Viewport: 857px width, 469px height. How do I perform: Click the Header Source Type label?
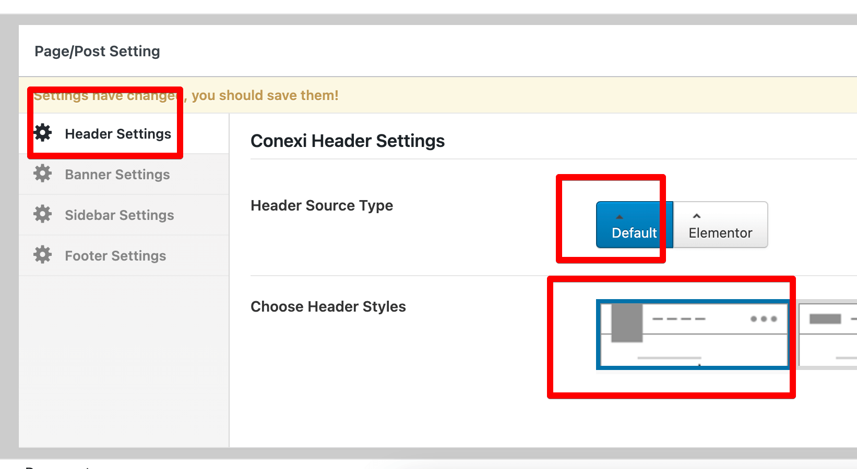coord(322,205)
